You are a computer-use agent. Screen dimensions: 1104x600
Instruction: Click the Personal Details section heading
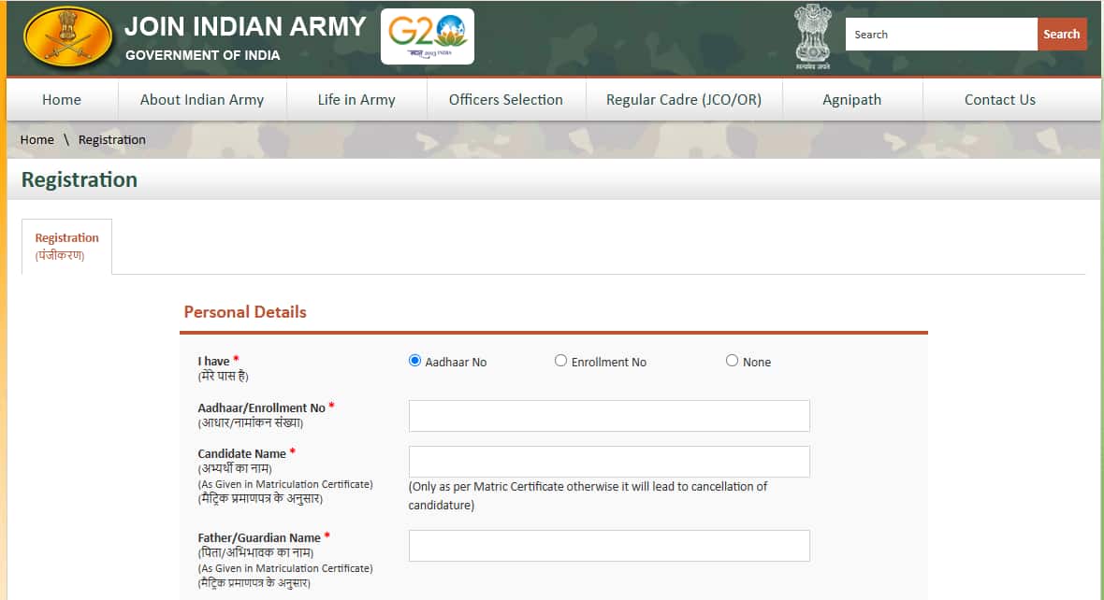[x=245, y=312]
